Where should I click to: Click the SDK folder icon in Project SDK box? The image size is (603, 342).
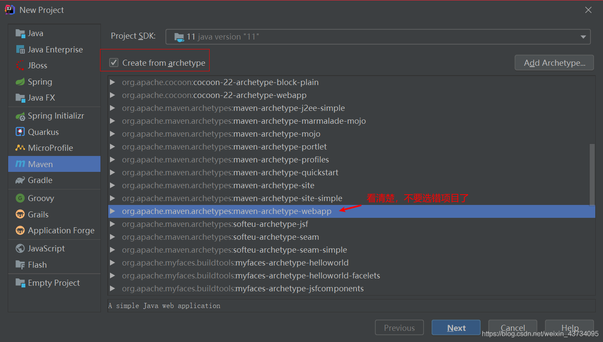coord(179,37)
